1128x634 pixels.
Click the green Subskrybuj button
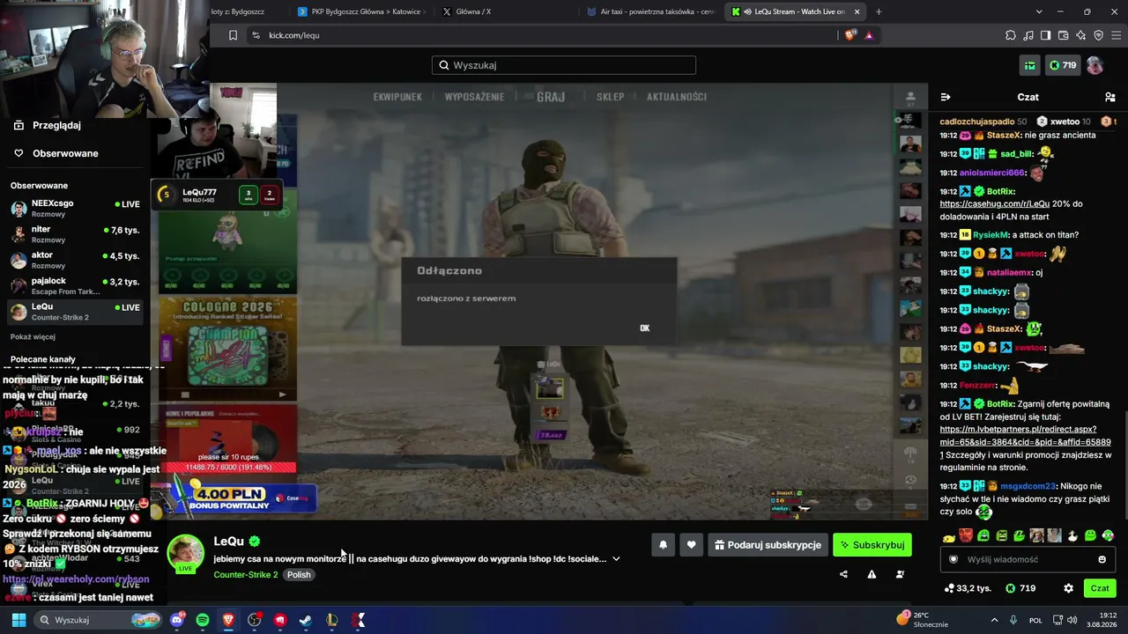coord(872,545)
